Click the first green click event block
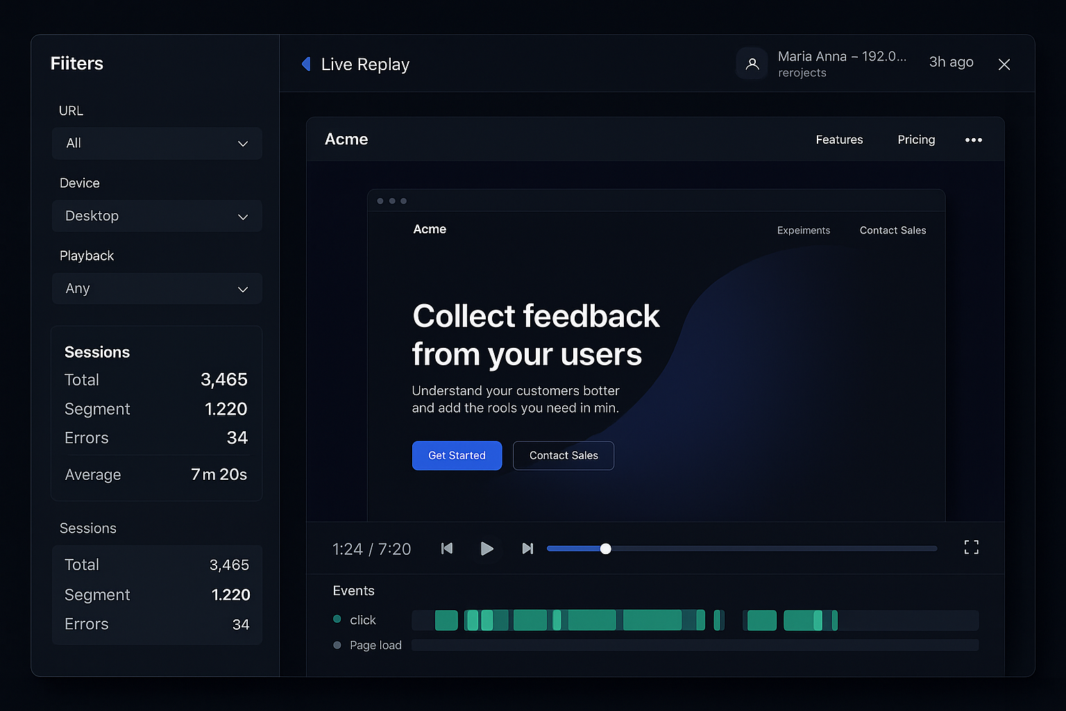Screen dimensions: 1066x711 [x=446, y=620]
